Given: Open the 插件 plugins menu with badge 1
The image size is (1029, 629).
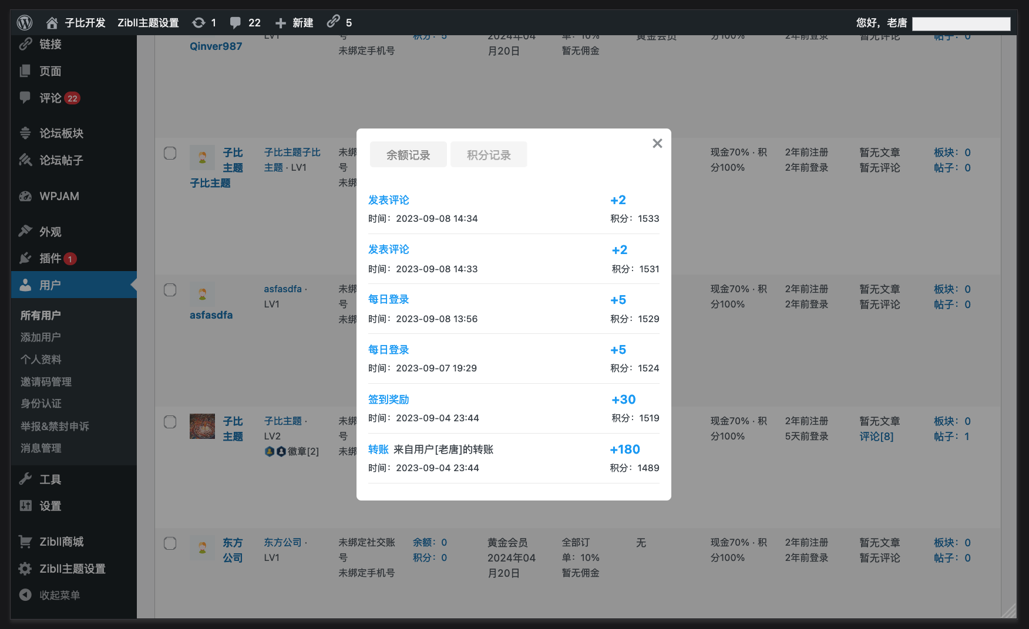Looking at the screenshot, I should (25, 258).
